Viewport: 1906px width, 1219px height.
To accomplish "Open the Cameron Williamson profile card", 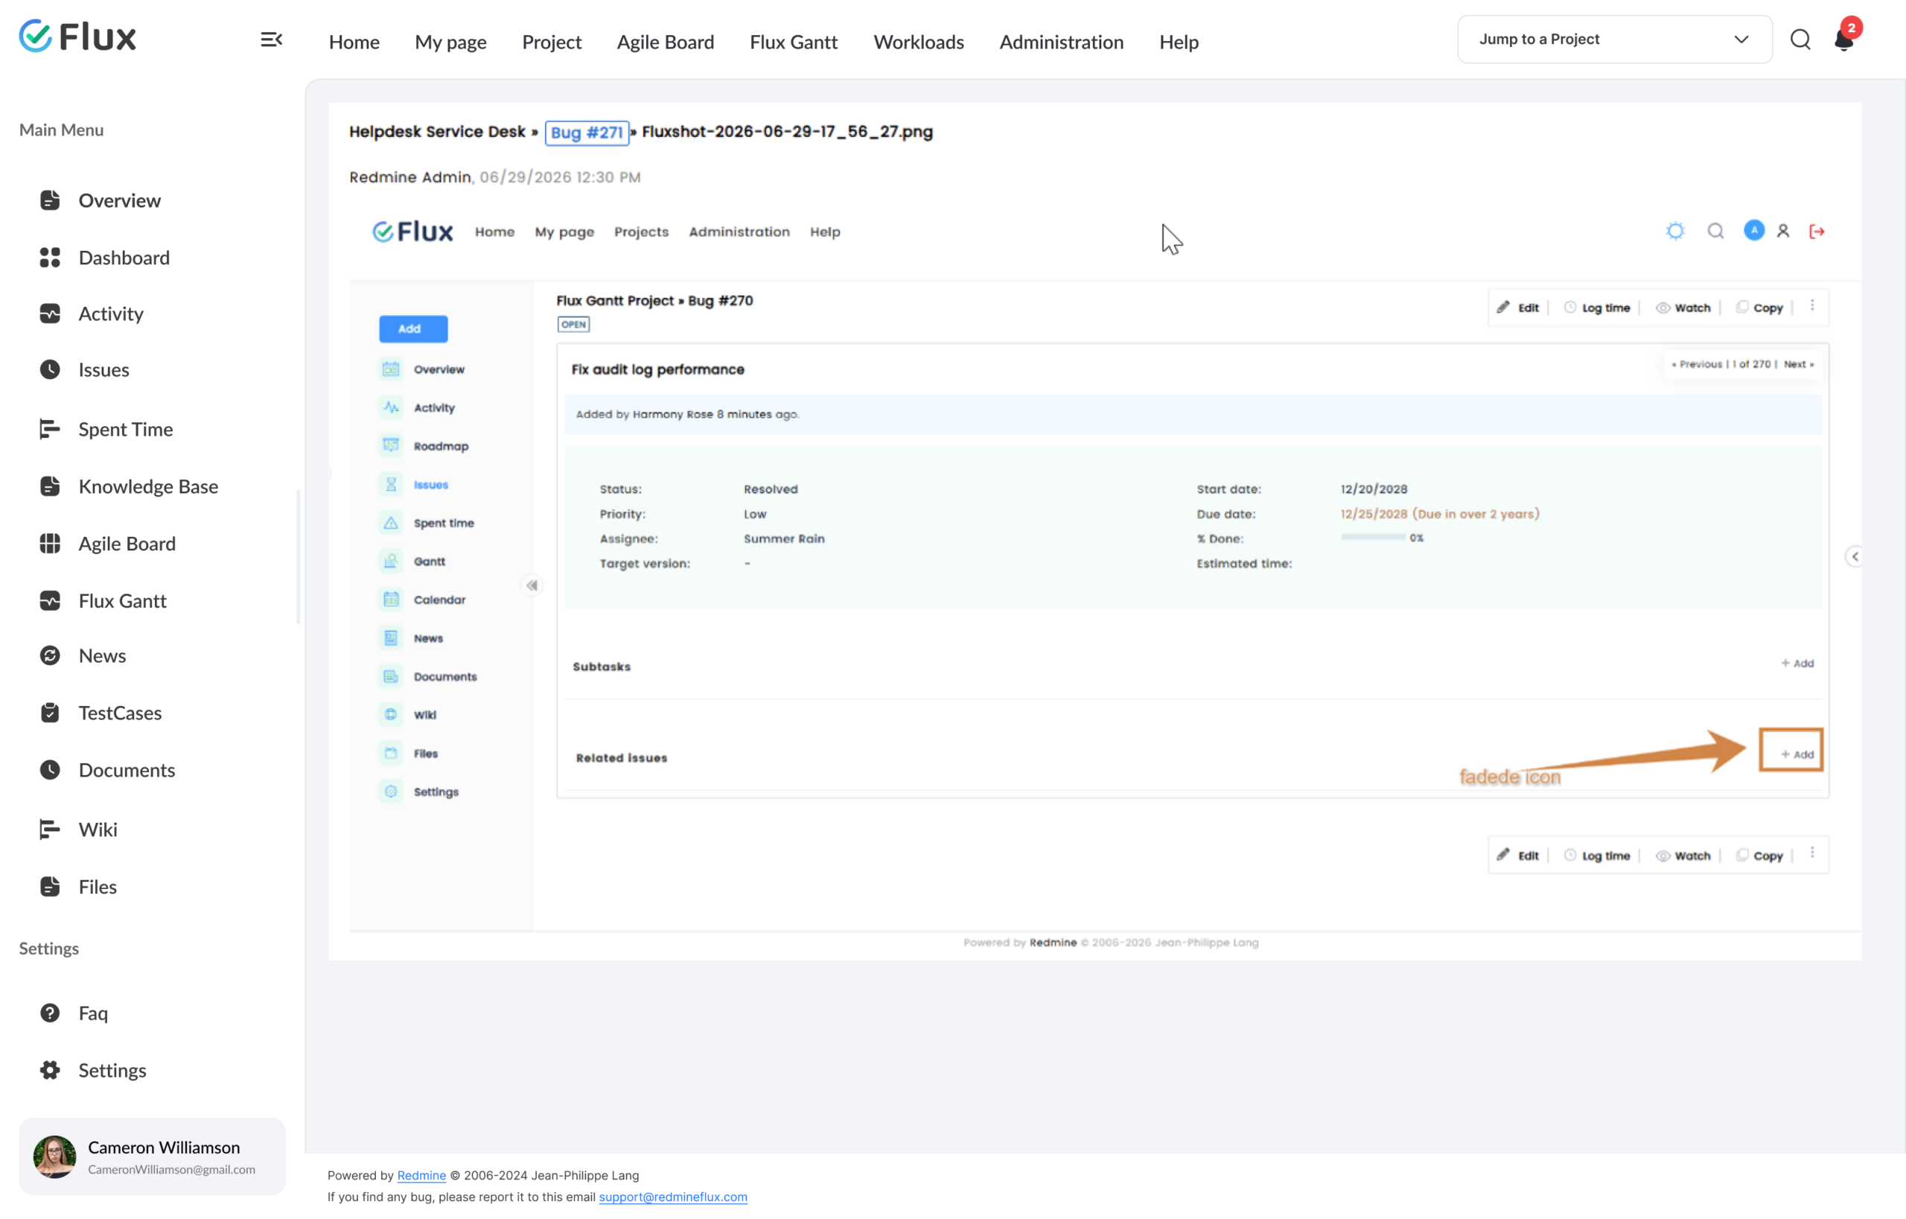I will [152, 1156].
